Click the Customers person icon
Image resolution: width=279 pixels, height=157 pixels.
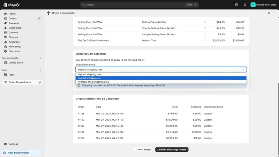[x=5, y=28]
